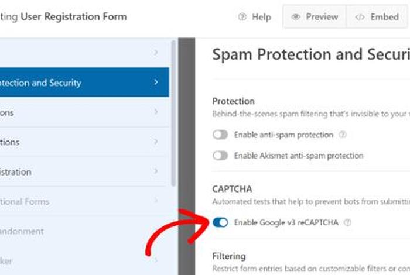
Task: Expand the sidebar row ending in "tions"
Action: click(156, 142)
